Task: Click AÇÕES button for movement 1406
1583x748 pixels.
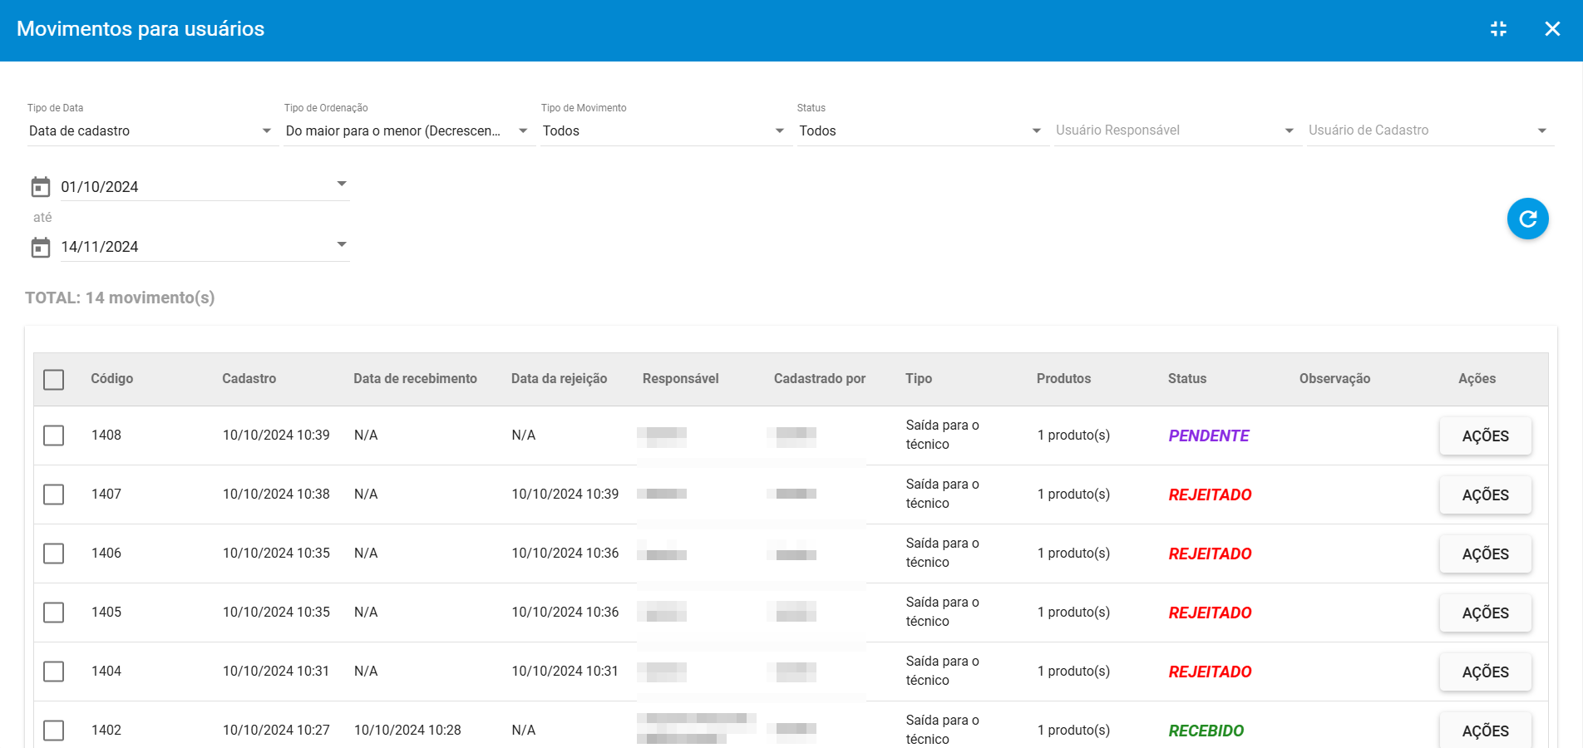Action: [1485, 554]
